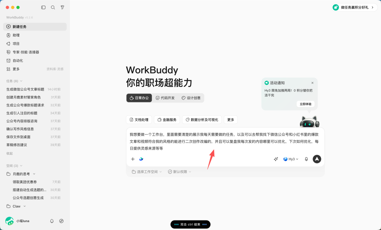Viewport: 381px width, 230px height.
Task: Switch to the 设计创意 tab
Action: coord(191,98)
